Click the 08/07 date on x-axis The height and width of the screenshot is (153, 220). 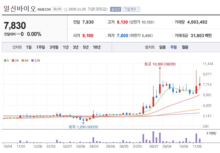click(154, 146)
